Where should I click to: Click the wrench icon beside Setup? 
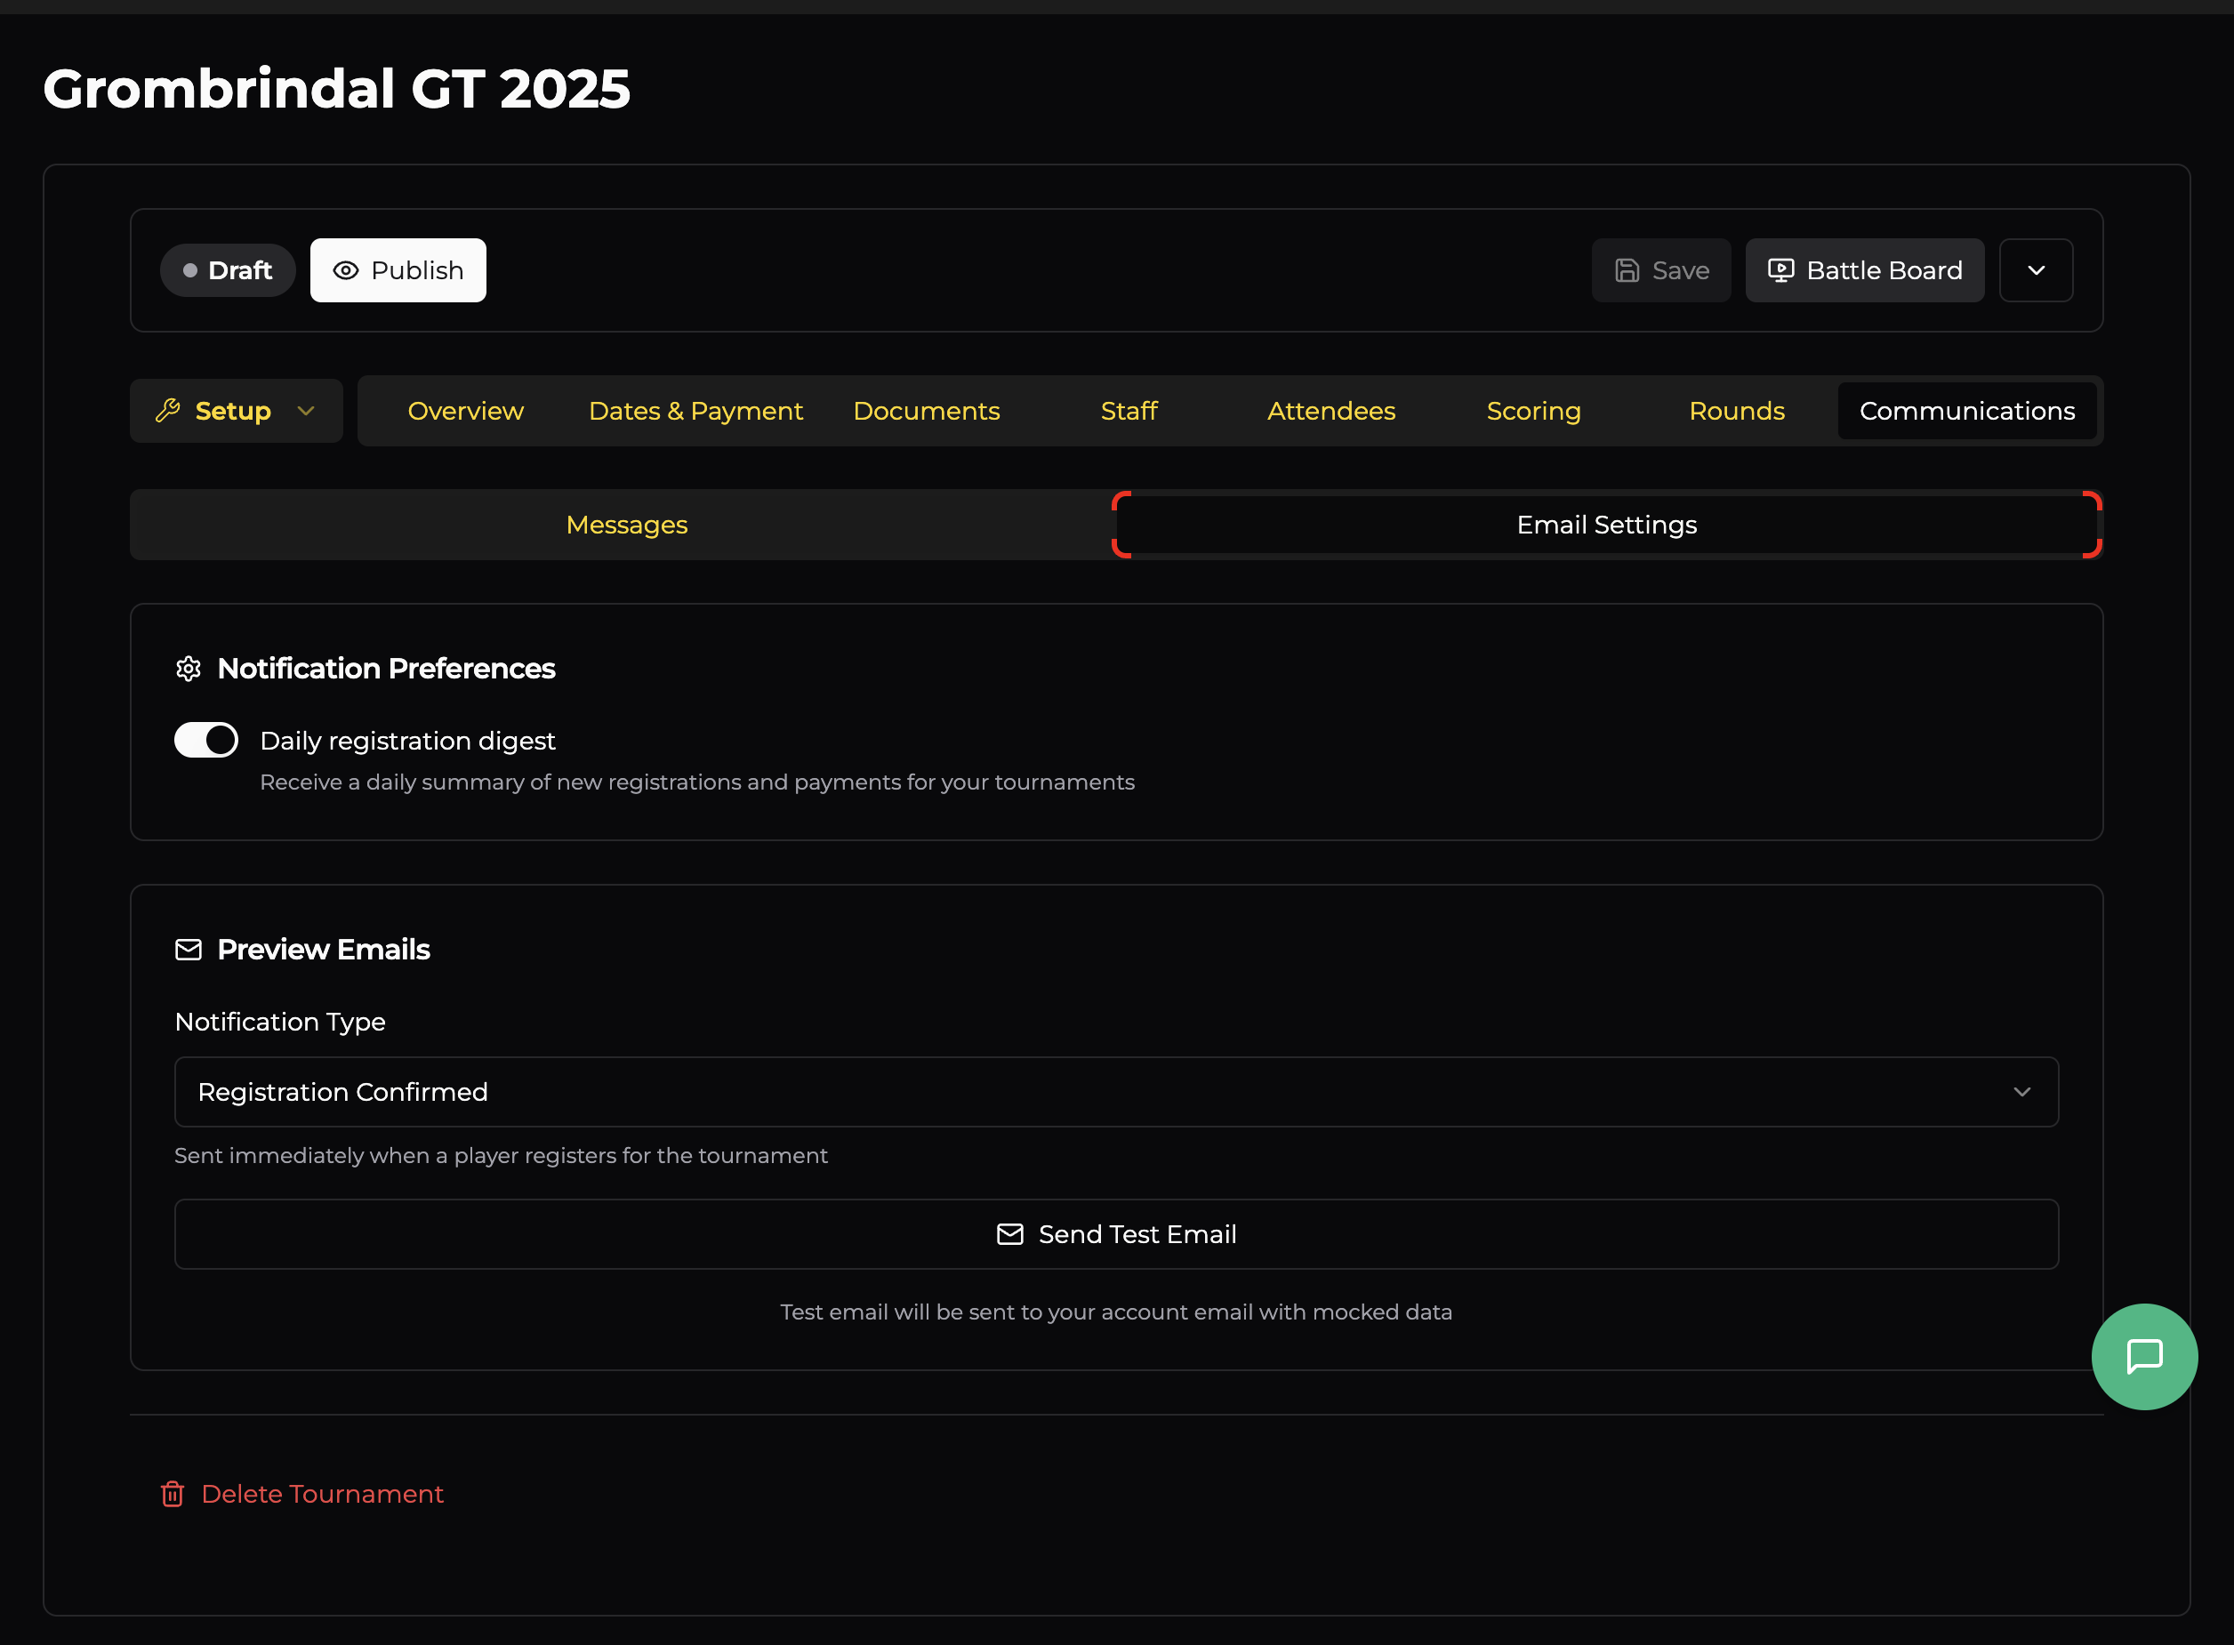(x=168, y=410)
